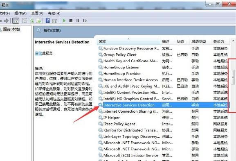Select Microsoft iSCSI Initiator Service row

coord(163,155)
